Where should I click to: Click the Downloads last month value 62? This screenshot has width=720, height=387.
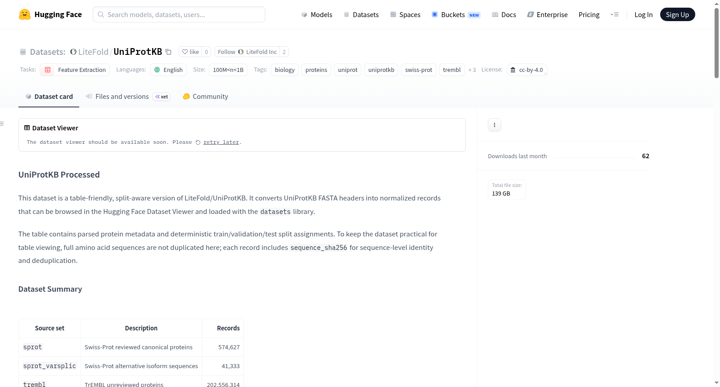(x=645, y=156)
